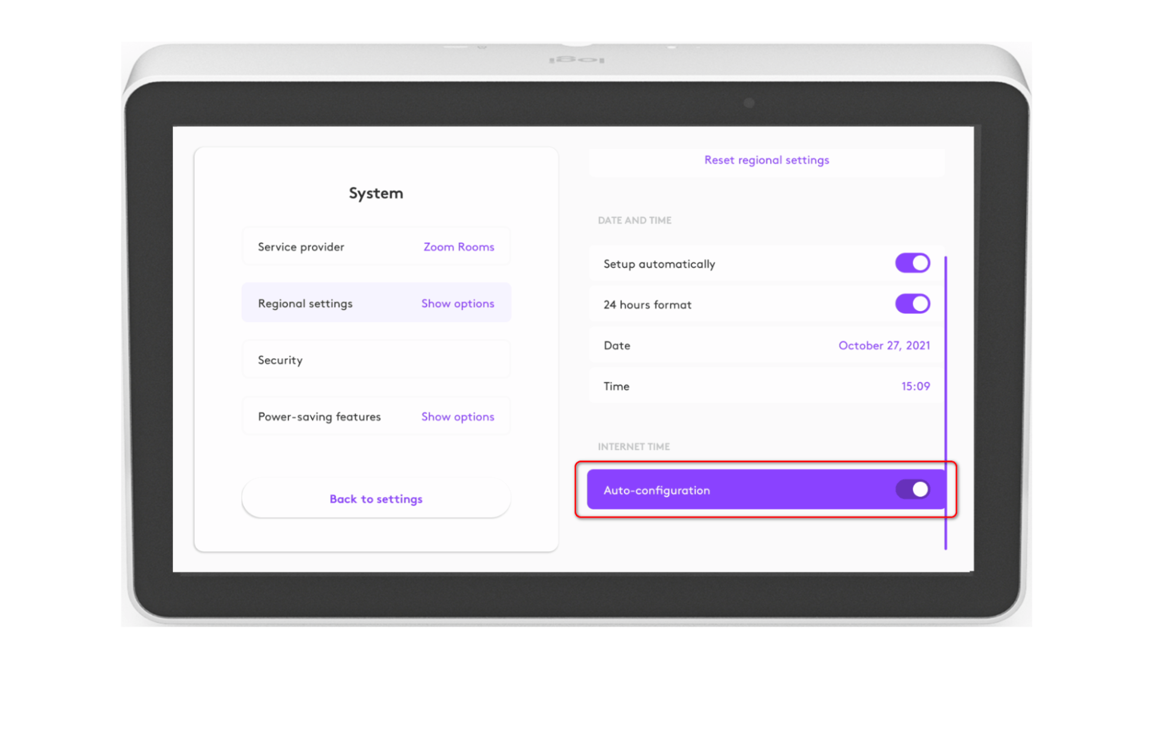Viewport: 1176px width, 739px height.
Task: Turn off the Auto-configuration toggle
Action: [912, 490]
